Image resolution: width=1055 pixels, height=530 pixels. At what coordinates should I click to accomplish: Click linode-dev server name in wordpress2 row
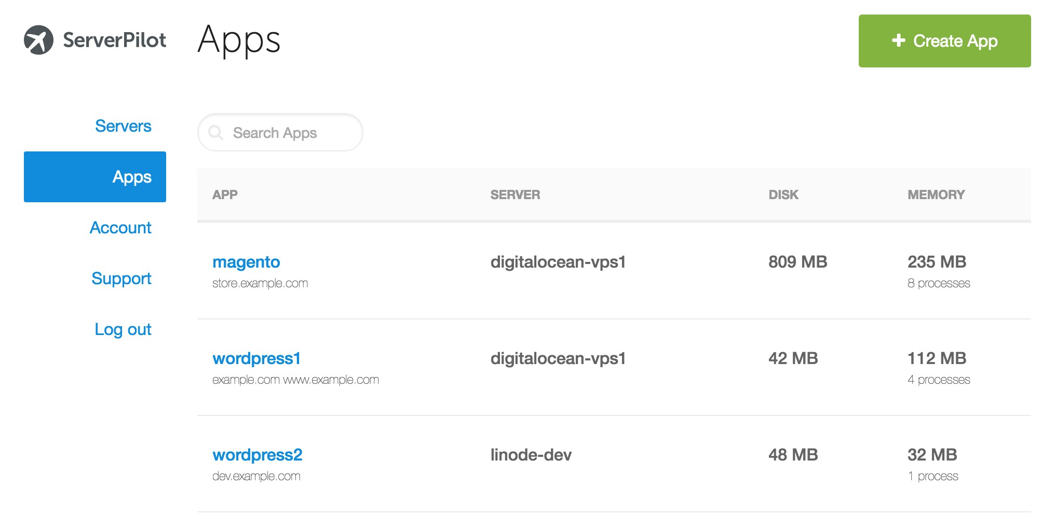coord(531,455)
